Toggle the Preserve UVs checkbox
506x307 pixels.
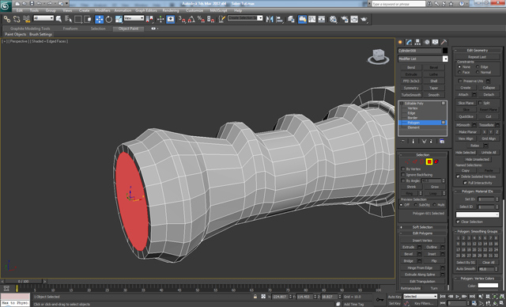point(460,81)
